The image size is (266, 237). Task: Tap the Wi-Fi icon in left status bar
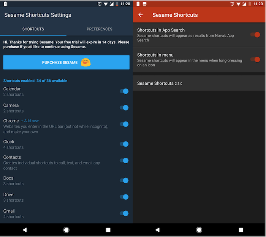(106, 4)
